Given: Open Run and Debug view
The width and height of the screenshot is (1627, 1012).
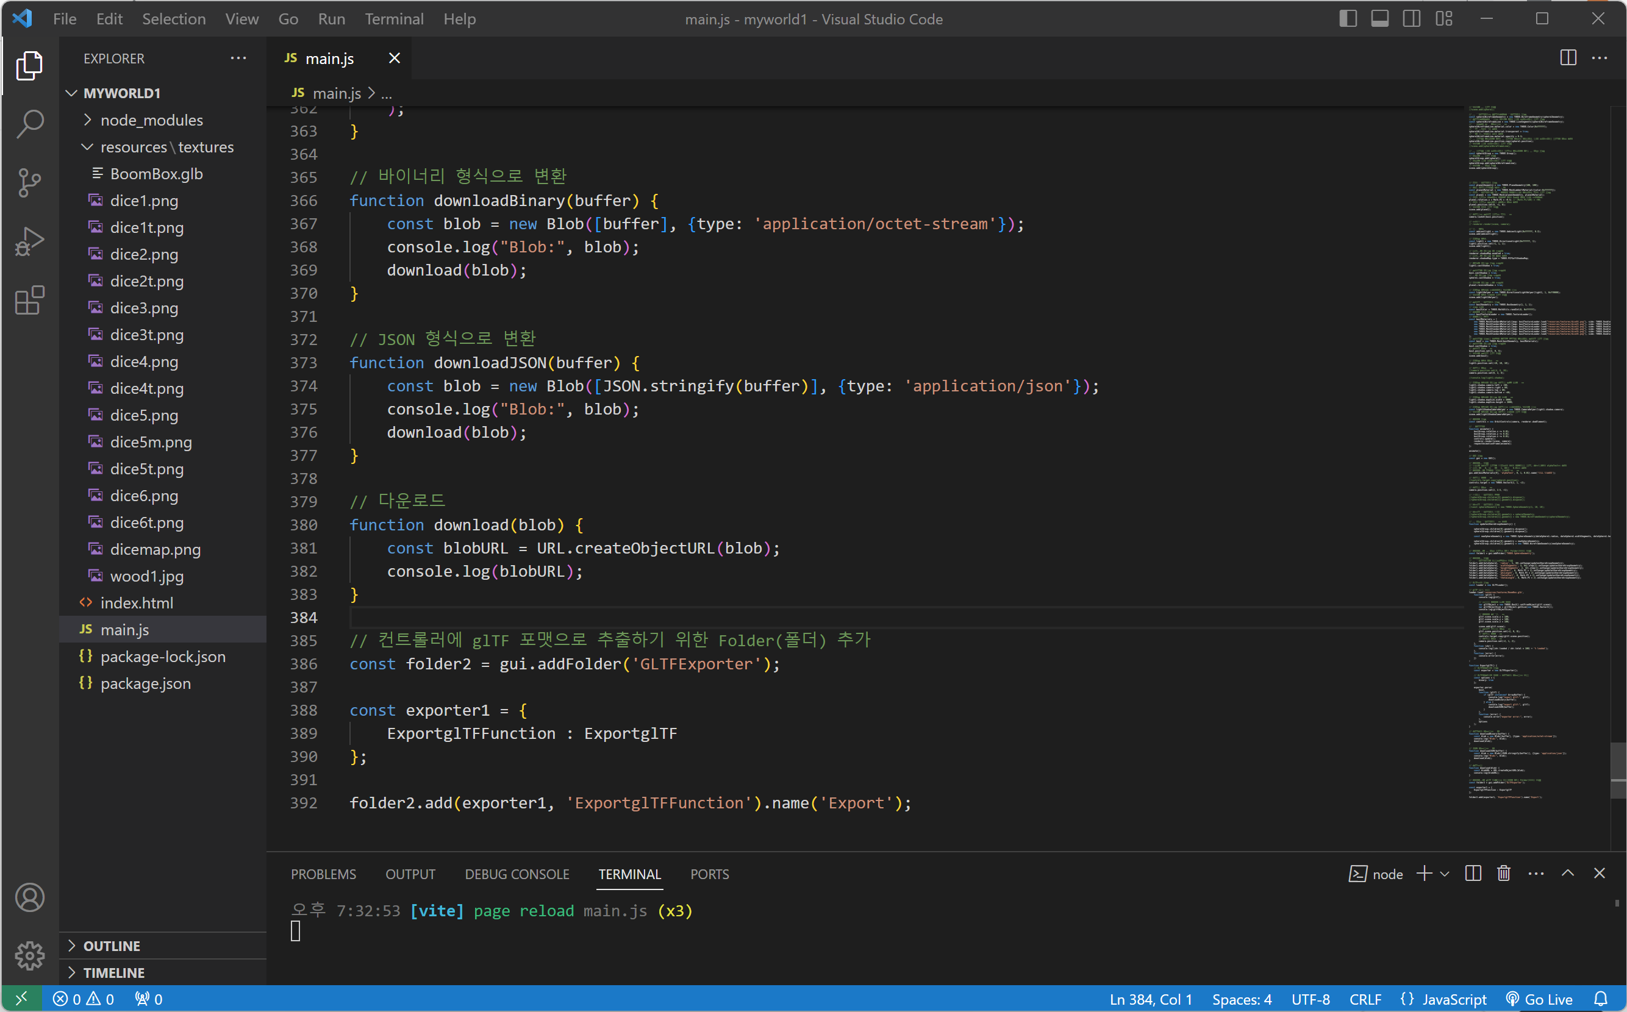Looking at the screenshot, I should [x=29, y=241].
